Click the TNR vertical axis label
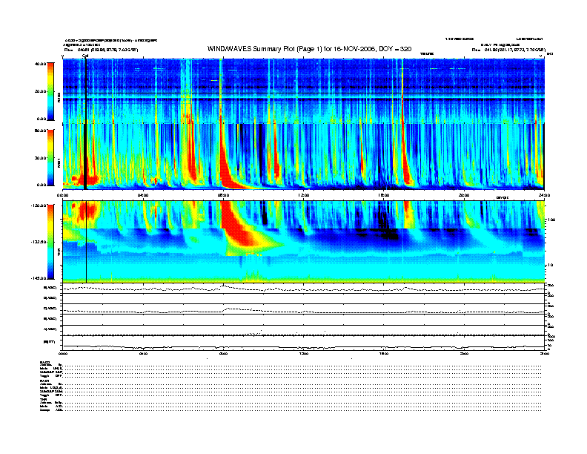Screen dimensions: 587x454 pos(59,254)
